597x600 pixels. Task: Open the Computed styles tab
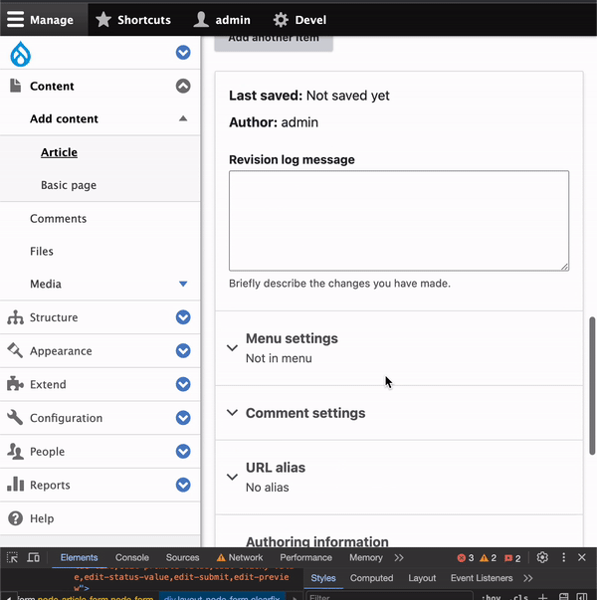click(371, 578)
